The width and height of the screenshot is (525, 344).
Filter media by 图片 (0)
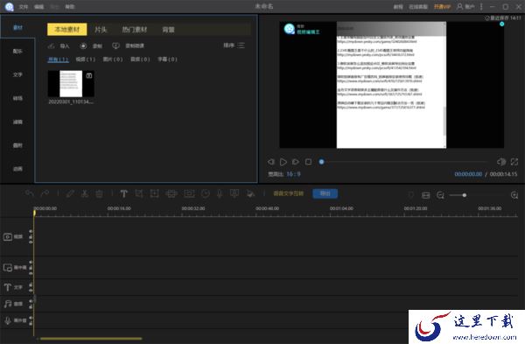point(113,60)
